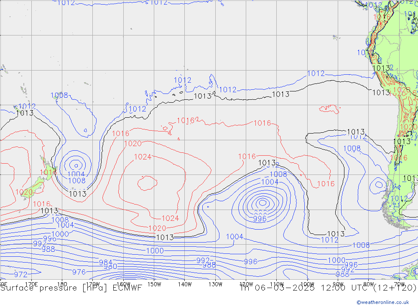Select the 980 pressure contour label

click(110, 267)
